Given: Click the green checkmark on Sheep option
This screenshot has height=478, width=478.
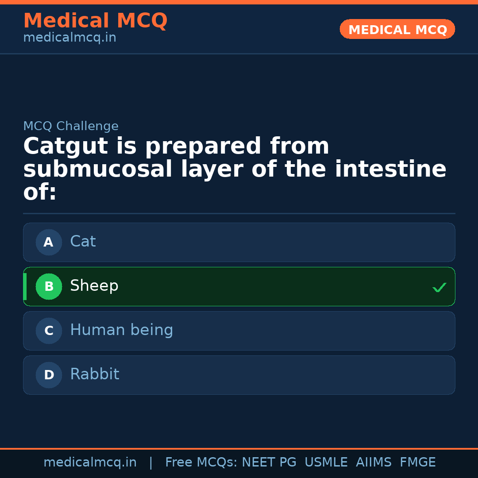Looking at the screenshot, I should [439, 288].
